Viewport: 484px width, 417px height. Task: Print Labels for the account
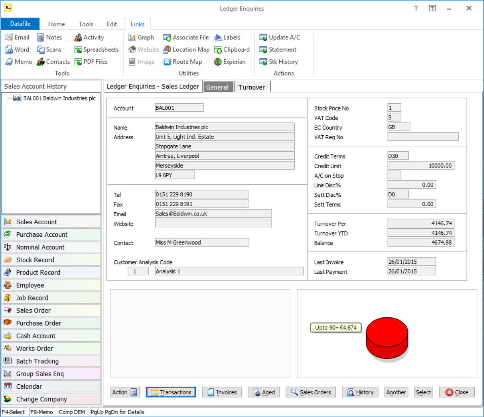coord(227,37)
